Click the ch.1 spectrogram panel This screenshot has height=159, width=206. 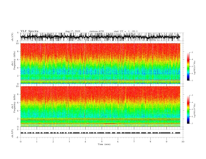coord(100,63)
